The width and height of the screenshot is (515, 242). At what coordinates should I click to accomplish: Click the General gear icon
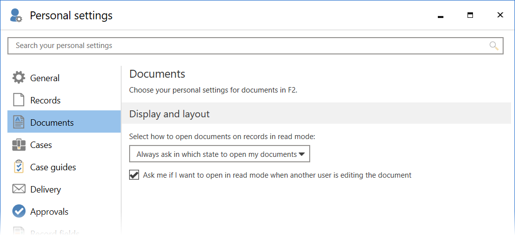click(x=19, y=78)
